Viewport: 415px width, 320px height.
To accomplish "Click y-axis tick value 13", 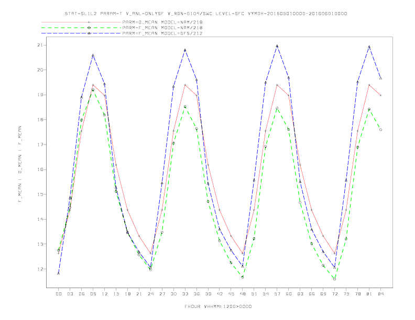I will (x=40, y=244).
